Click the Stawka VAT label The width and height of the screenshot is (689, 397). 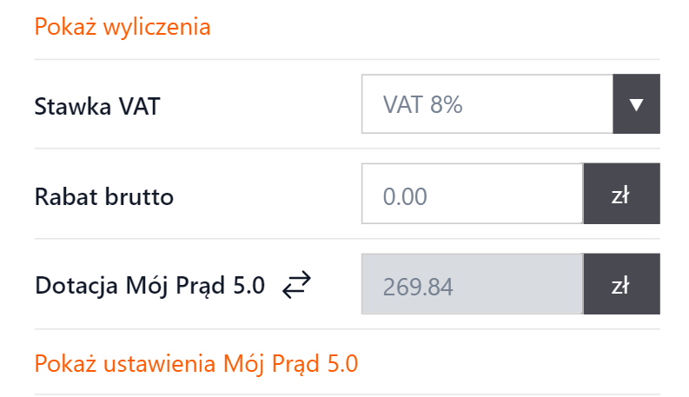coord(98,106)
